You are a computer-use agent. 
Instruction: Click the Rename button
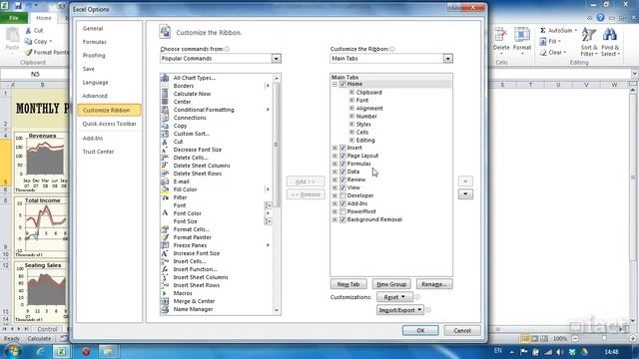coord(434,284)
